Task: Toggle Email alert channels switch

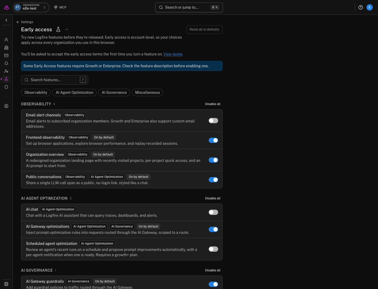Action: [213, 121]
